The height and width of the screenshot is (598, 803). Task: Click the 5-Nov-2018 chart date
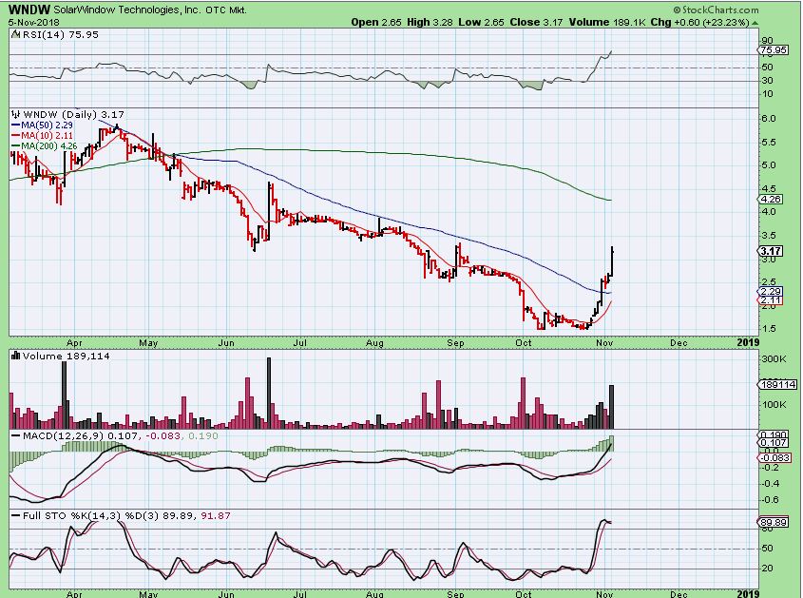click(34, 23)
